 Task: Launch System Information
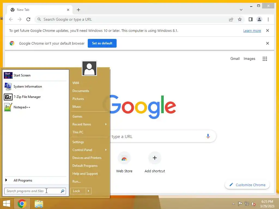[x=35, y=87]
